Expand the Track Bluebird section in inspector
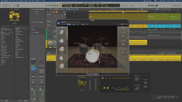The image size is (182, 102). point(30,33)
